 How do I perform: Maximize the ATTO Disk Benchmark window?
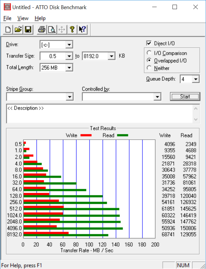pyautogui.click(x=175, y=7)
